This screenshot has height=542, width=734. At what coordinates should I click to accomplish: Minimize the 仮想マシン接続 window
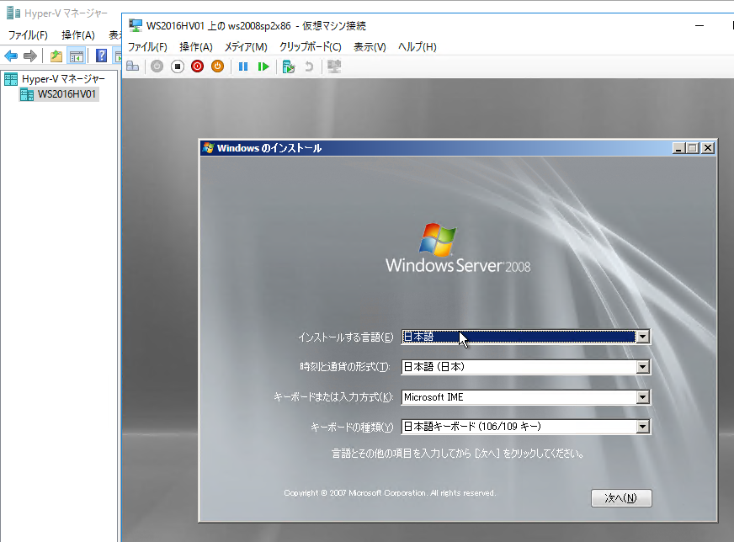699,26
